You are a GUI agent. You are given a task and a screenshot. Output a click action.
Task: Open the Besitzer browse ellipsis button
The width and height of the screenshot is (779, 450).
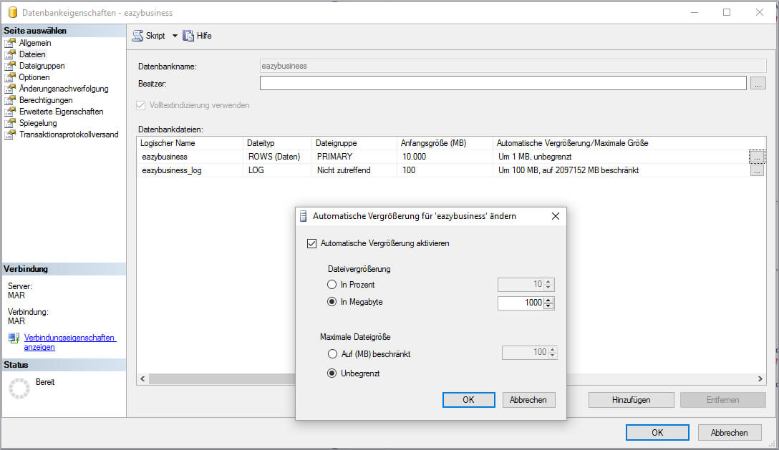click(758, 84)
